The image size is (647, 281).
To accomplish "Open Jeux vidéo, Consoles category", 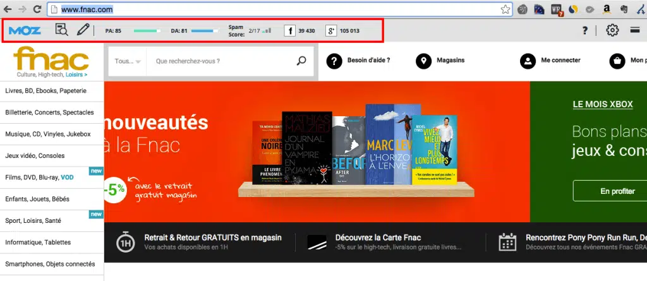I will (x=52, y=155).
